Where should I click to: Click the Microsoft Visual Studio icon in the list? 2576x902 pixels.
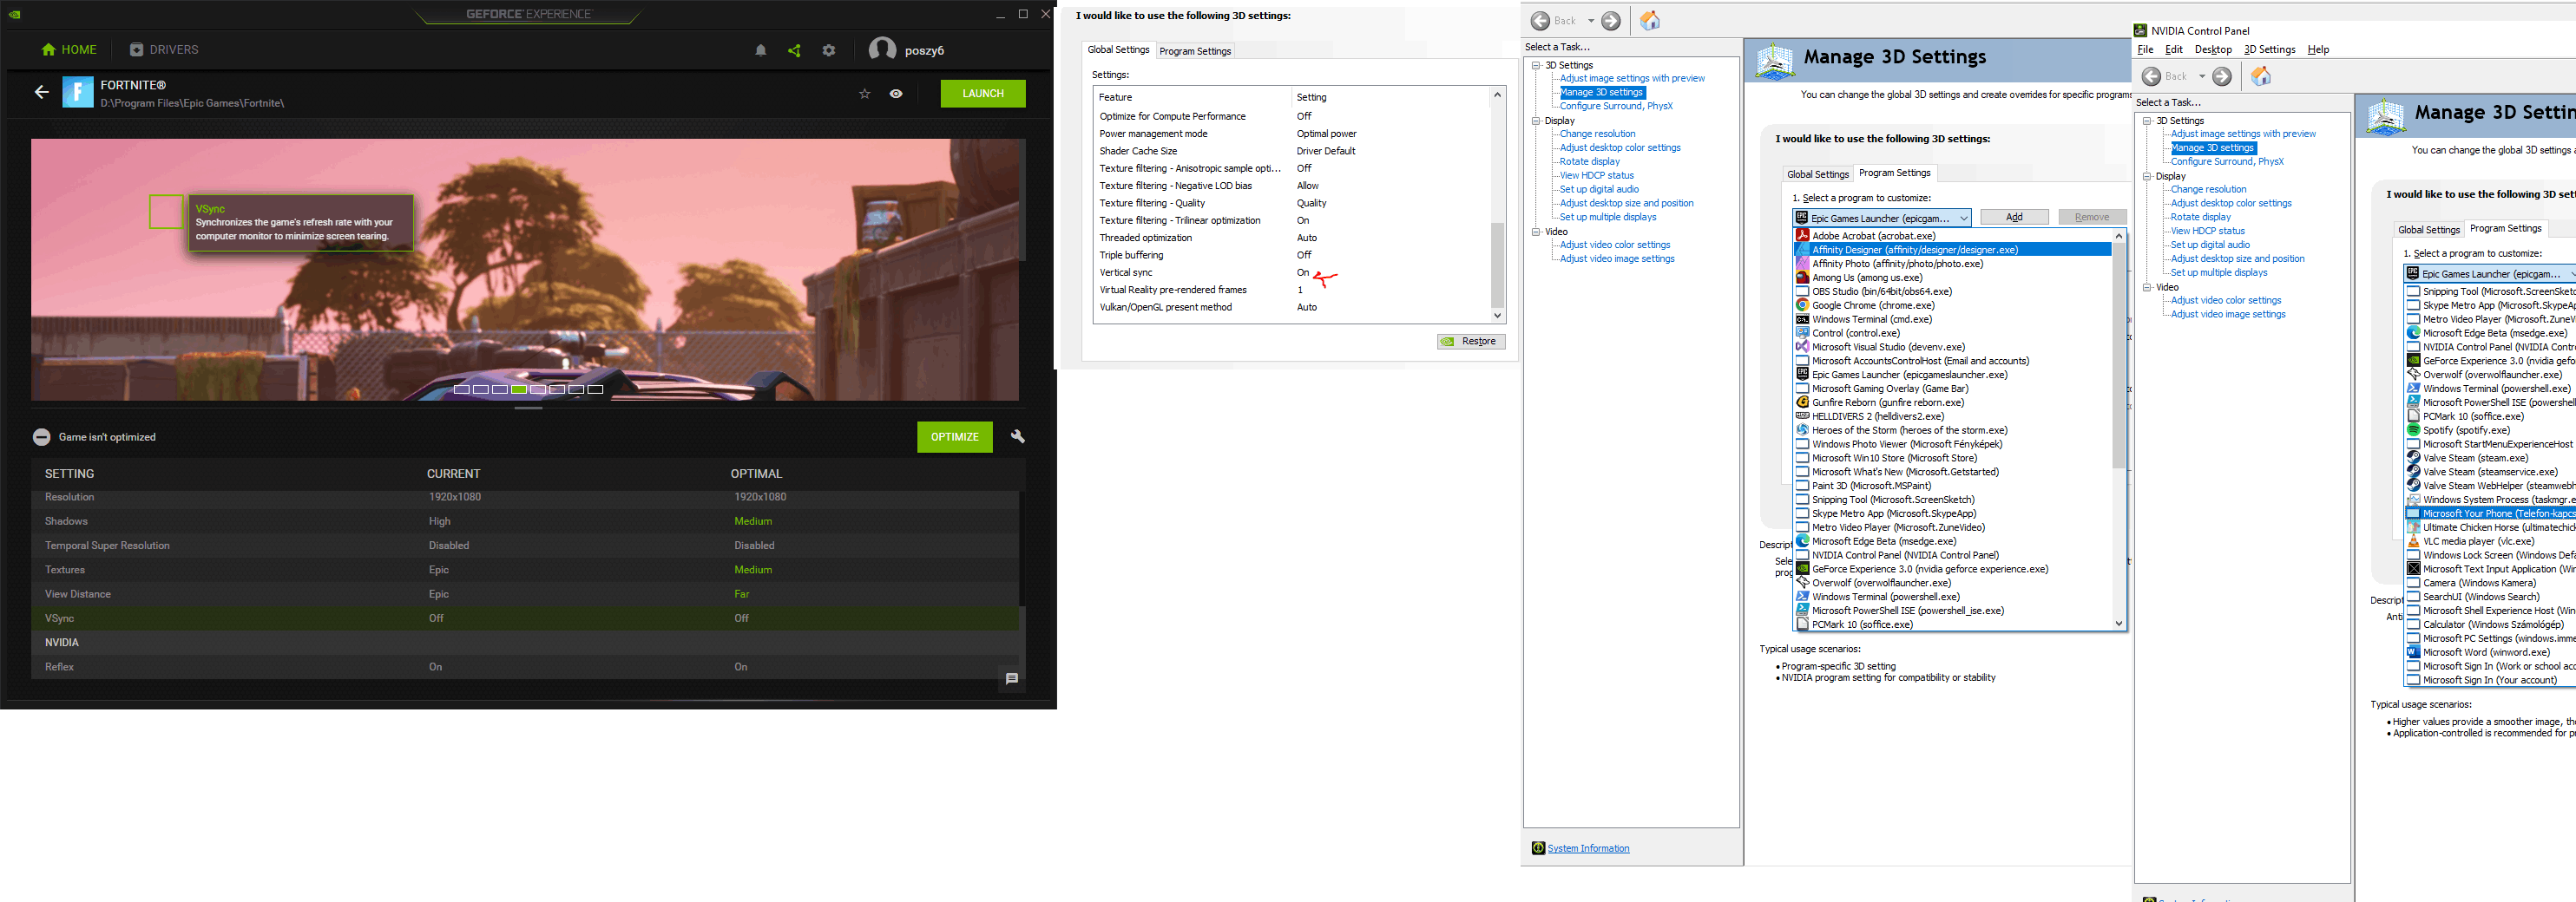point(1802,347)
